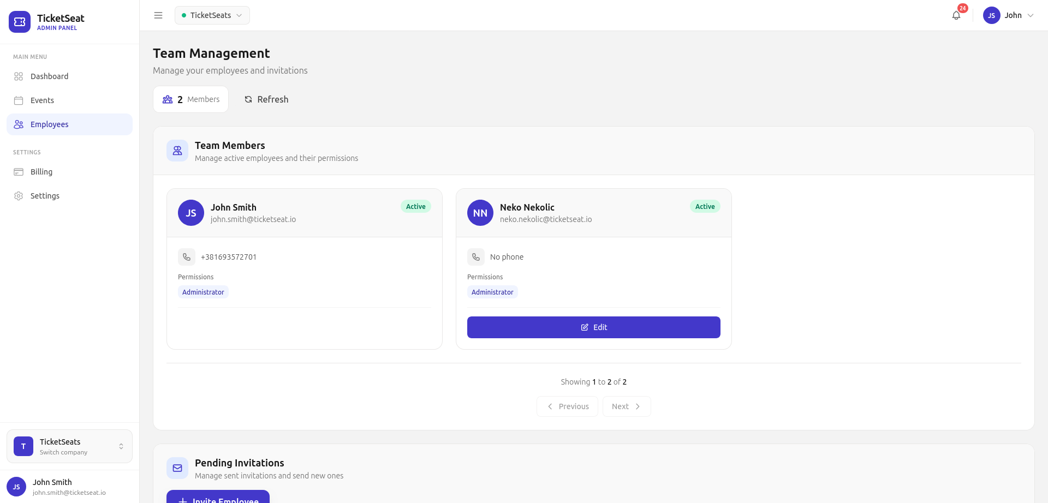Click John Smith's Administrator permission tag

[x=203, y=292]
